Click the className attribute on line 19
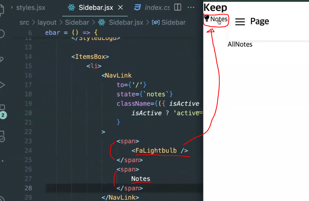The height and width of the screenshot is (201, 309). coord(158,103)
